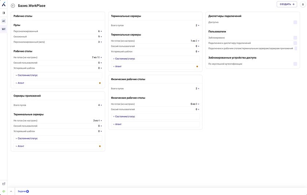
Task: Open the Персонализированный (авто) pools arrow
Action: click(101, 42)
